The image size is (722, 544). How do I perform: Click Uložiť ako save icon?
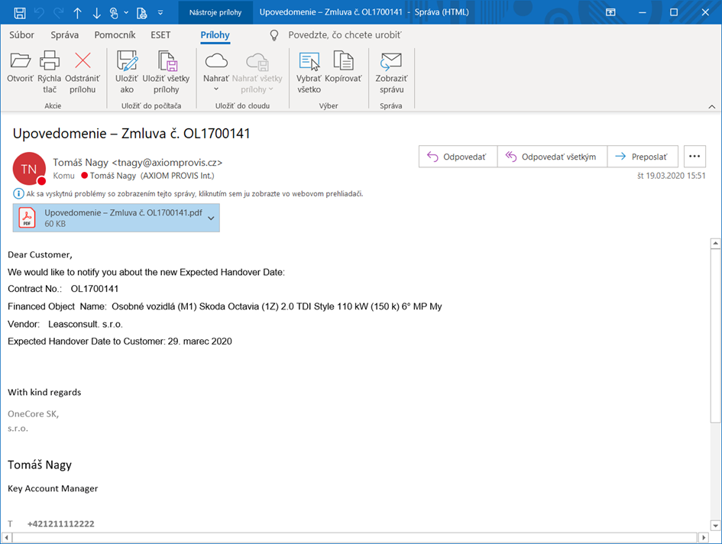click(x=126, y=62)
